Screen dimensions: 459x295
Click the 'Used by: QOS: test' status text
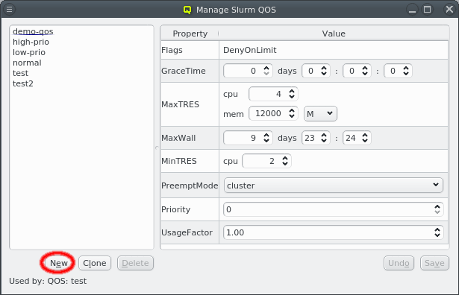[x=48, y=281]
